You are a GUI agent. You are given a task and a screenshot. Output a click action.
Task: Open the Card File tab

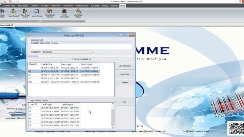coord(34,6)
